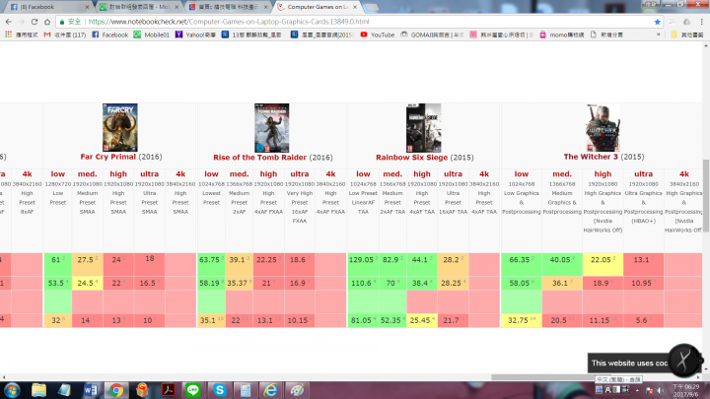Viewport: 710px width, 399px height.
Task: Show hidden system tray icons arrow
Action: point(637,390)
